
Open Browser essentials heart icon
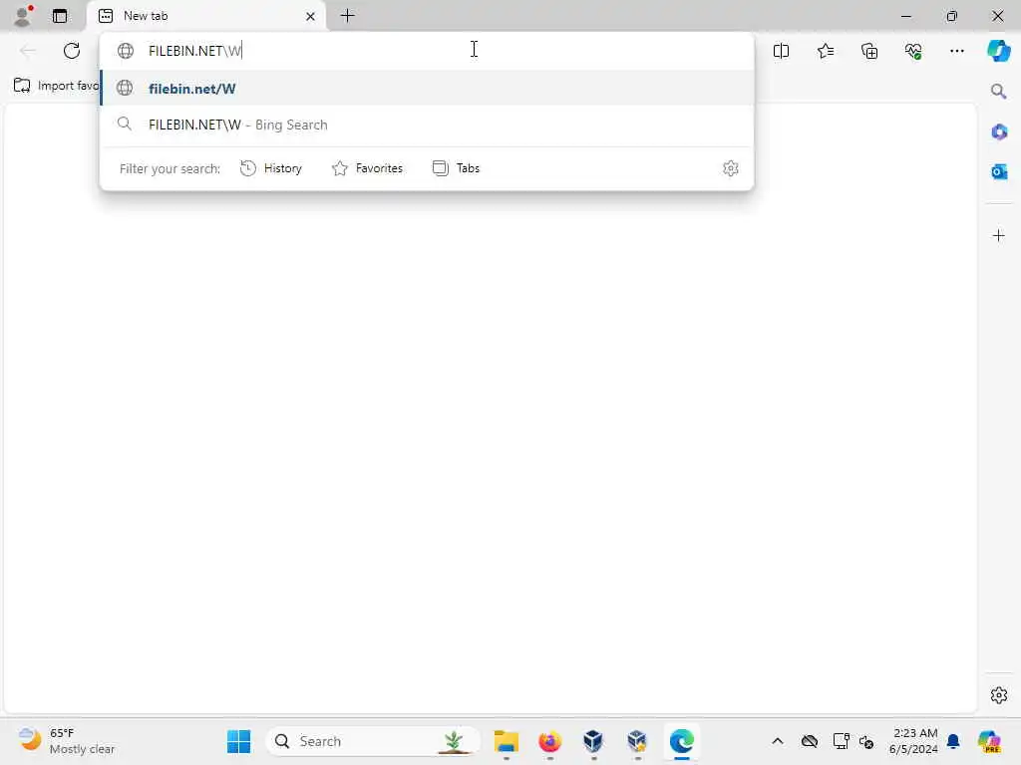coord(913,51)
